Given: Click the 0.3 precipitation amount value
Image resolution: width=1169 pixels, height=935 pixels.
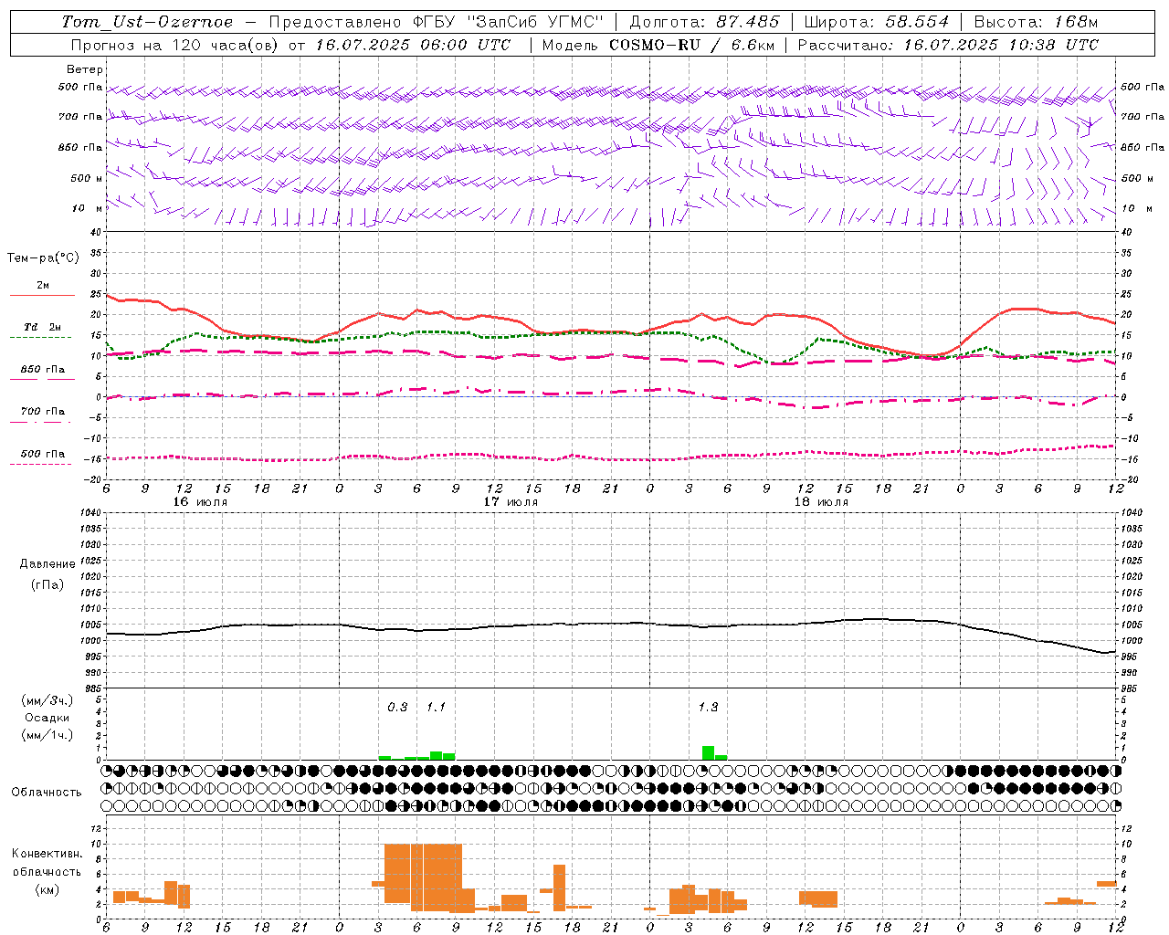Looking at the screenshot, I should pos(397,707).
